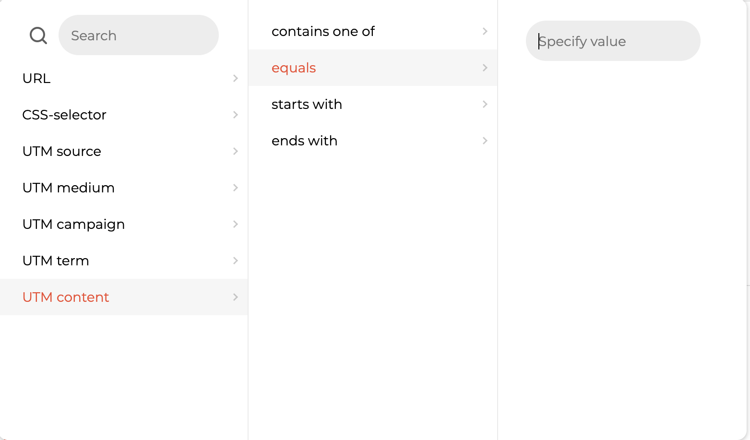Screen dimensions: 750x440
Task: Expand the CSS-selector chevron arrow
Action: pos(236,115)
